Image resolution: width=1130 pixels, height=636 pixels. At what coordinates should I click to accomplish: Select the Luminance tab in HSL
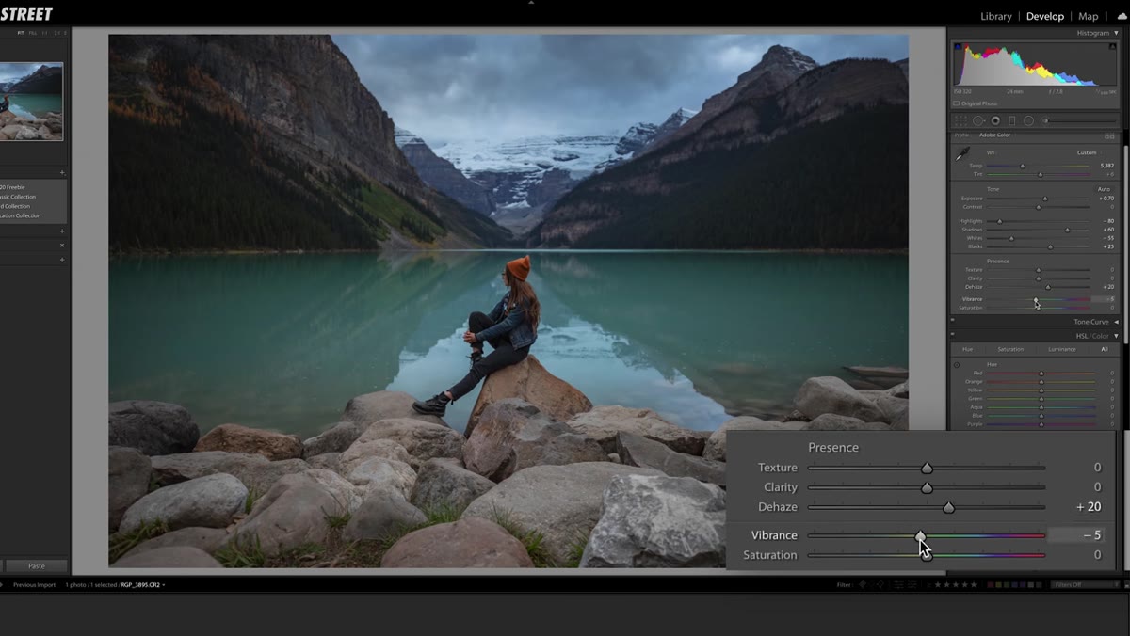pos(1062,349)
